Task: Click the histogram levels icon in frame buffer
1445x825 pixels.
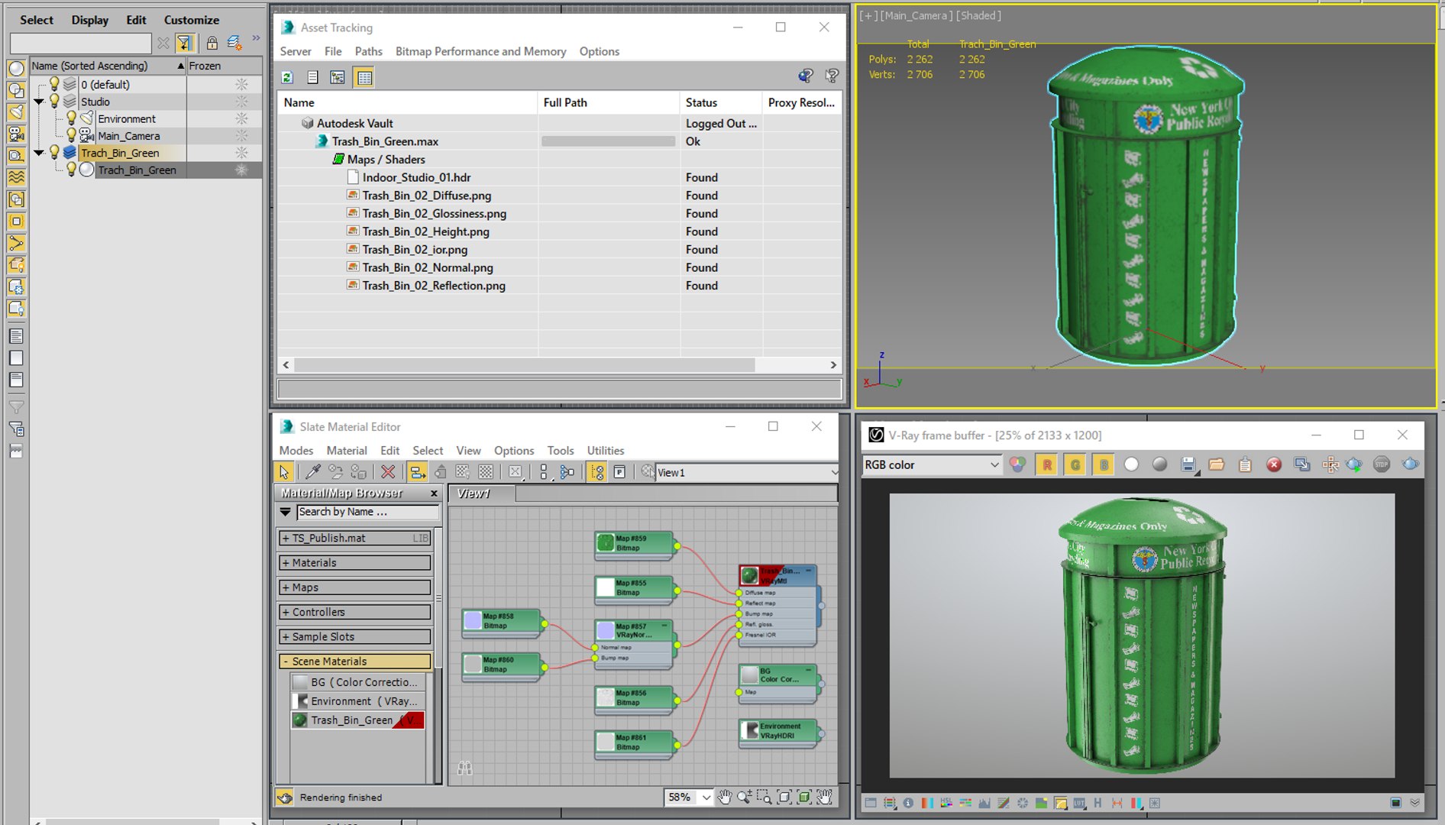Action: [x=984, y=803]
